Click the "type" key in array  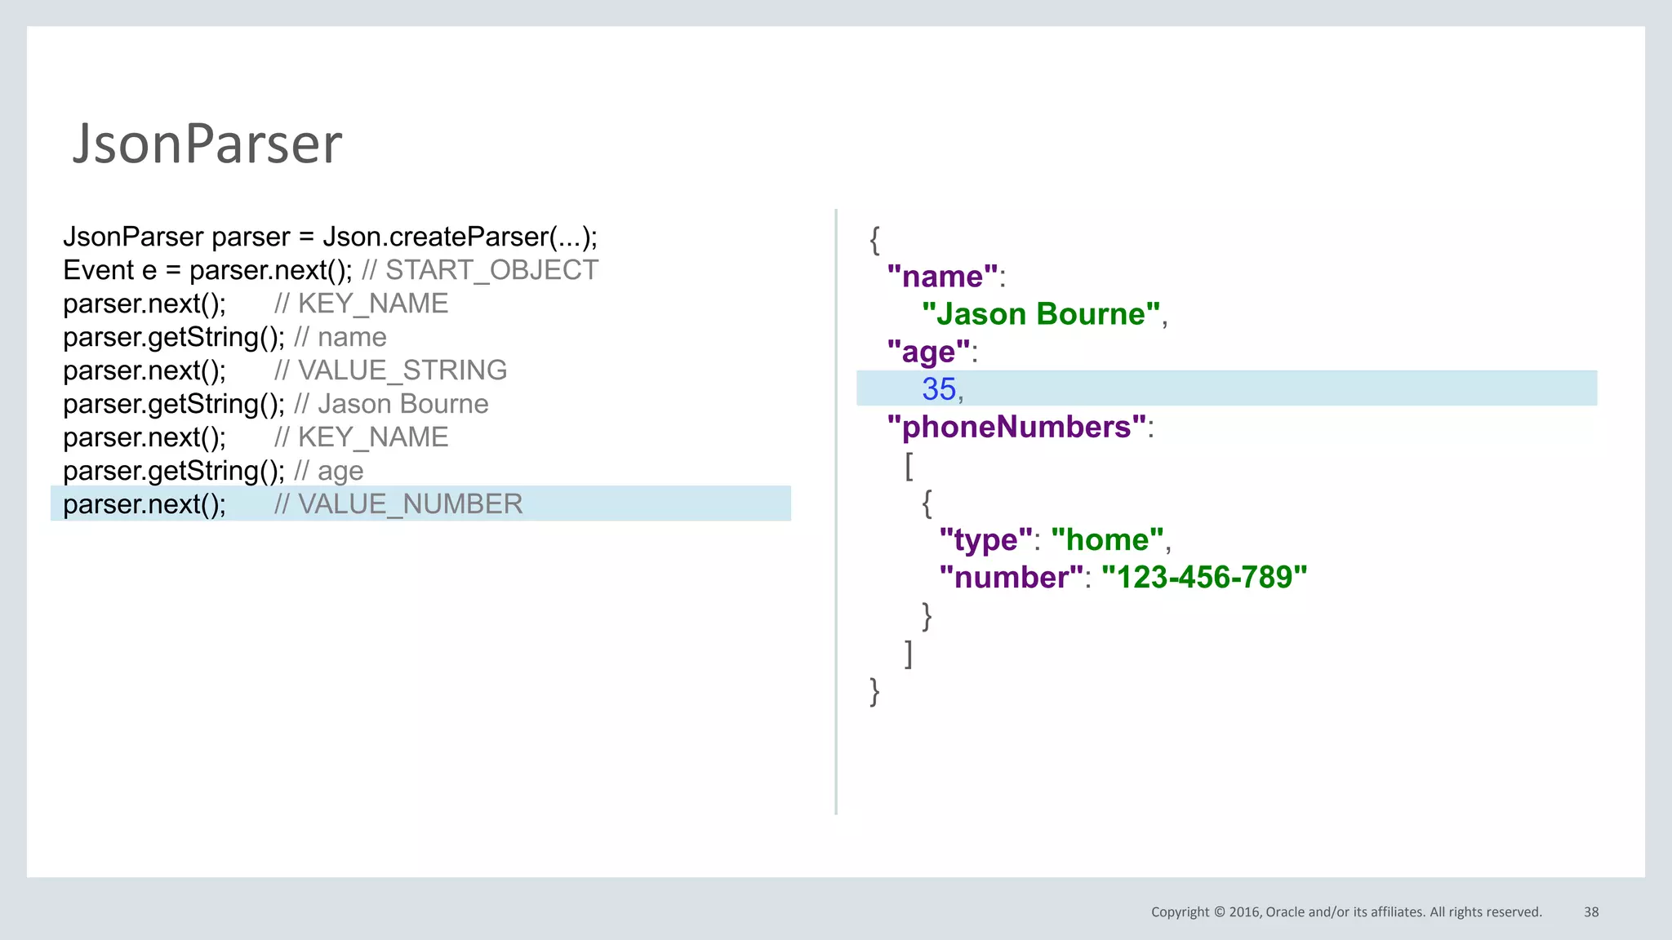point(985,540)
